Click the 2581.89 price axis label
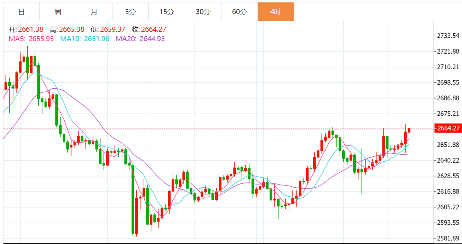Viewport: 462px width, 244px height. point(448,238)
